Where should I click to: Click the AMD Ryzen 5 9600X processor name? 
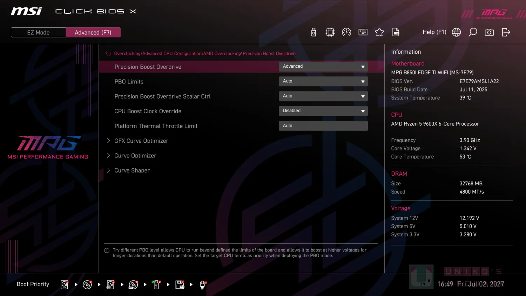[435, 124]
